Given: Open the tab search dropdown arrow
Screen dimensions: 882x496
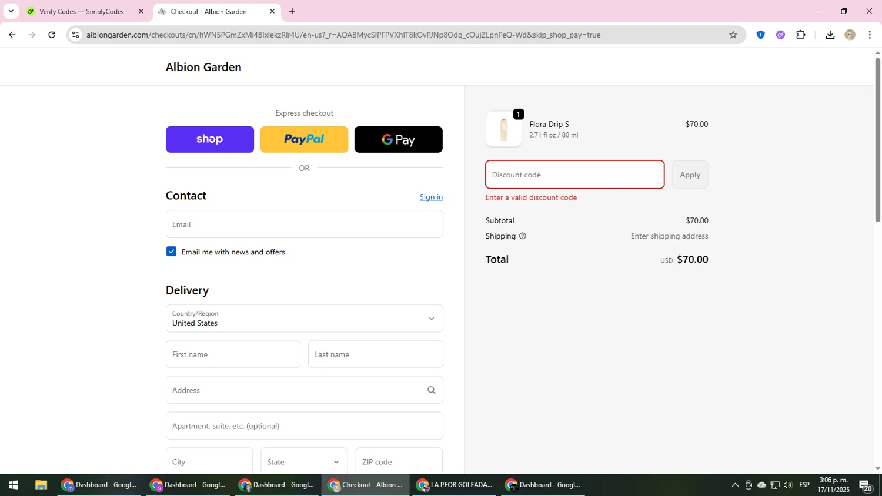Looking at the screenshot, I should 11,11.
